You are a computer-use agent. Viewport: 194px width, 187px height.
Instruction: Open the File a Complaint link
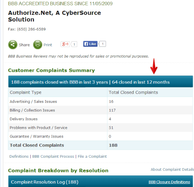tap(92, 156)
